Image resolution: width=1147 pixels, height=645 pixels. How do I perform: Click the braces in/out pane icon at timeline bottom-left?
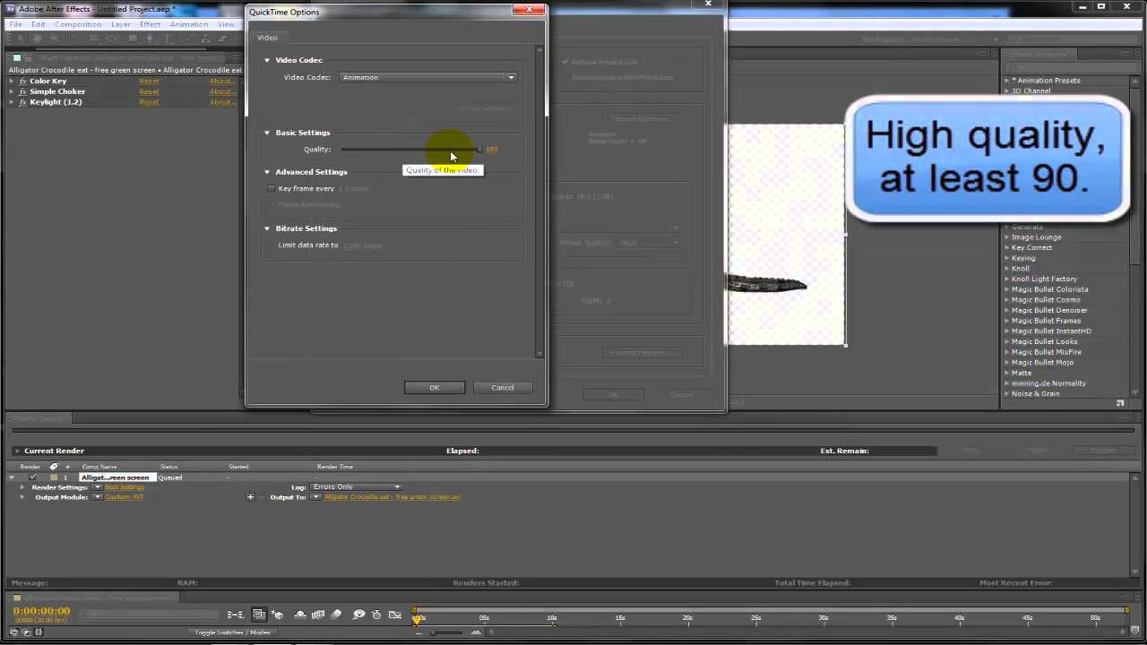[38, 632]
